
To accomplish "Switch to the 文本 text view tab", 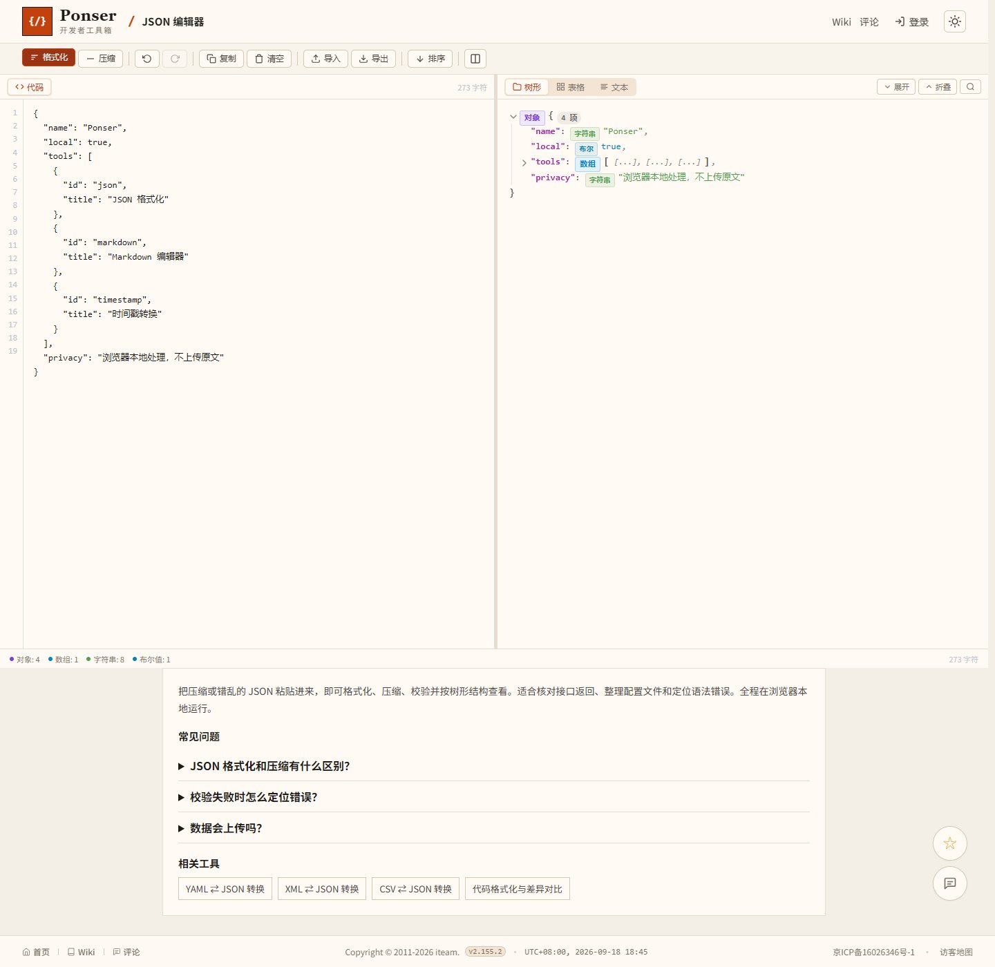I will pyautogui.click(x=614, y=87).
